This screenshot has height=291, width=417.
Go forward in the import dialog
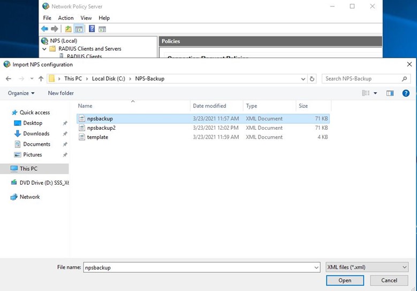(x=21, y=78)
